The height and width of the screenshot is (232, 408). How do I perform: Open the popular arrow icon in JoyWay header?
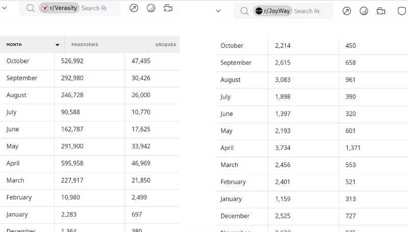(x=347, y=11)
